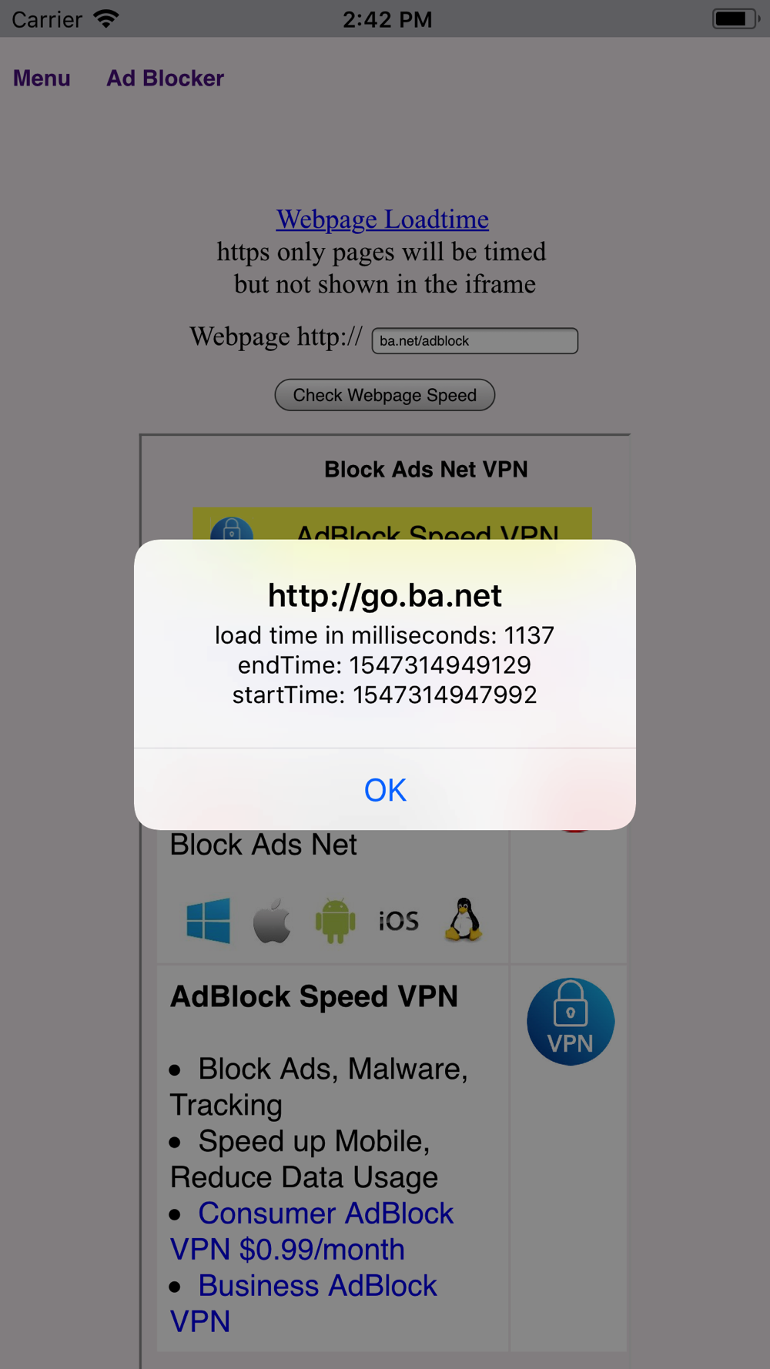Open the Business AdBlock VPN link
770x1369 pixels.
click(x=303, y=1304)
